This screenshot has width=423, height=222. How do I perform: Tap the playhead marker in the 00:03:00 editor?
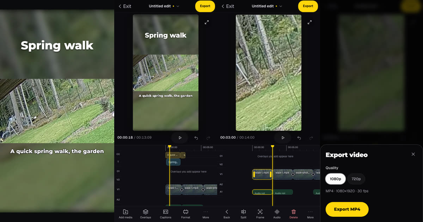click(272, 146)
